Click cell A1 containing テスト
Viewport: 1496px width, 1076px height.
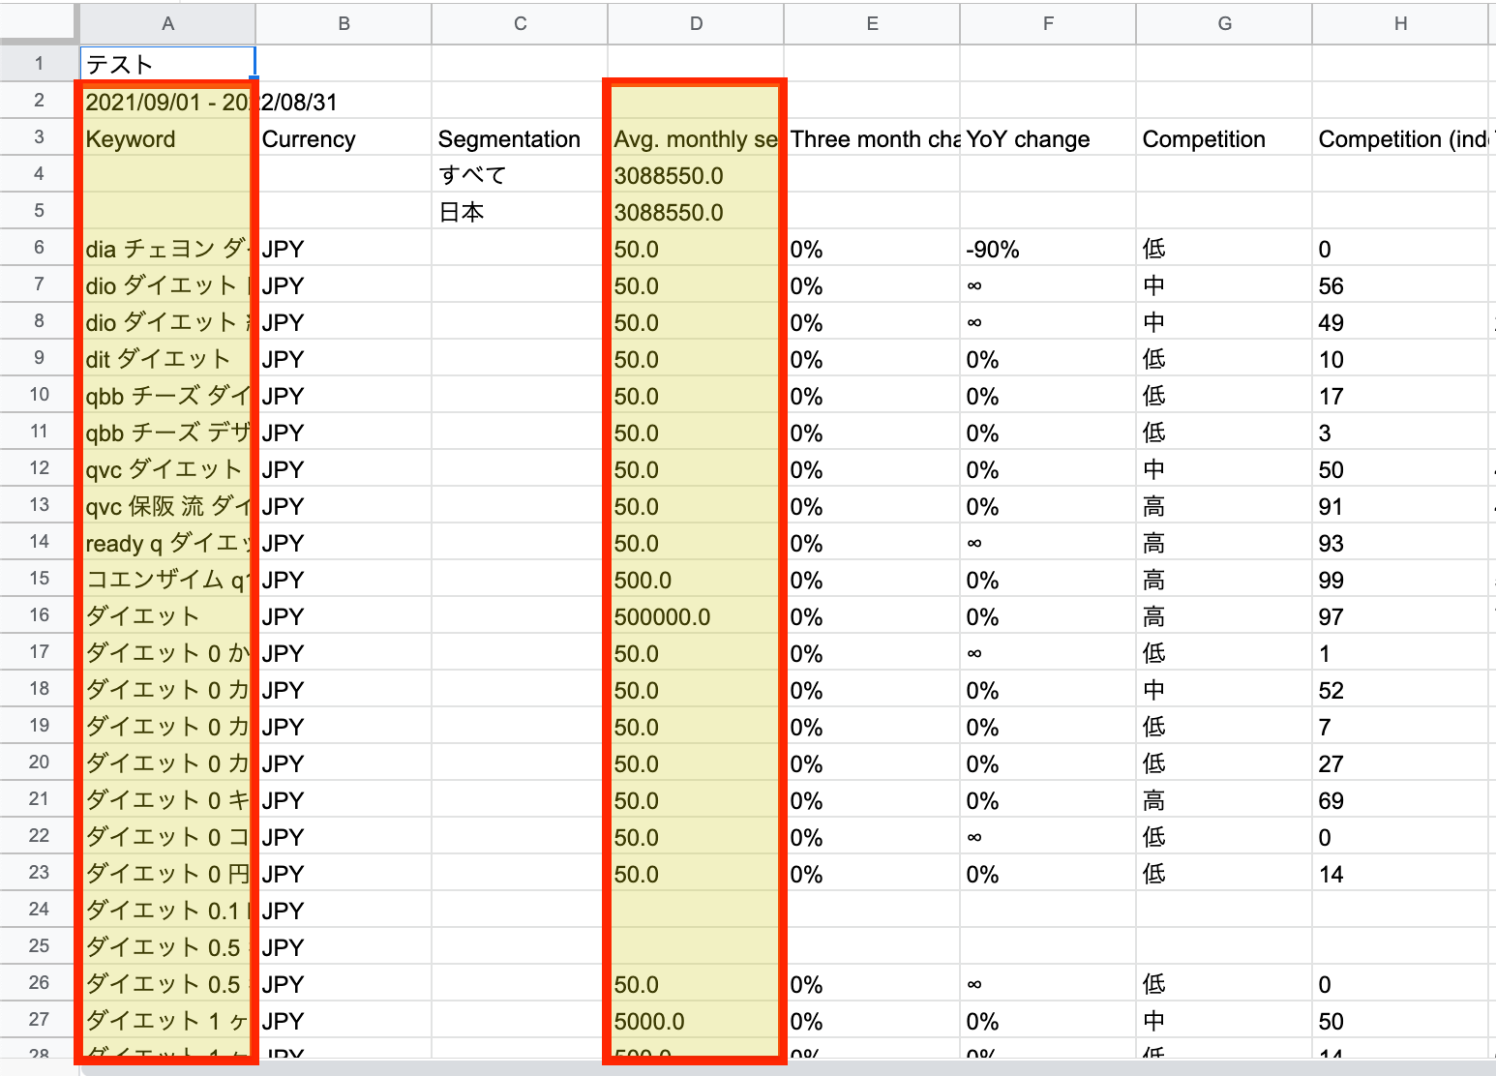(167, 64)
